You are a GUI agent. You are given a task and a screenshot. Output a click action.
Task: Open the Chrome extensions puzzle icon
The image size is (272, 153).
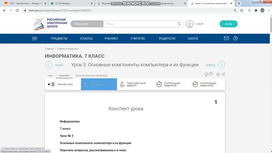(x=256, y=10)
